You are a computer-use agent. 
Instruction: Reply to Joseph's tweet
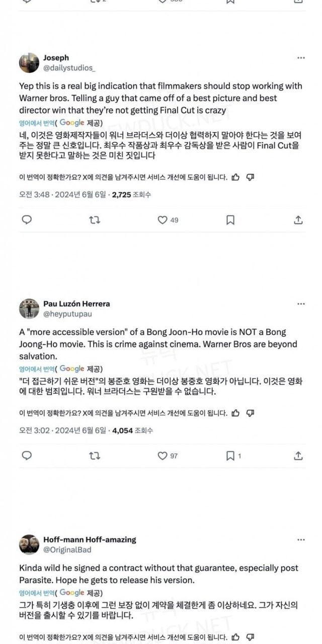[27, 220]
